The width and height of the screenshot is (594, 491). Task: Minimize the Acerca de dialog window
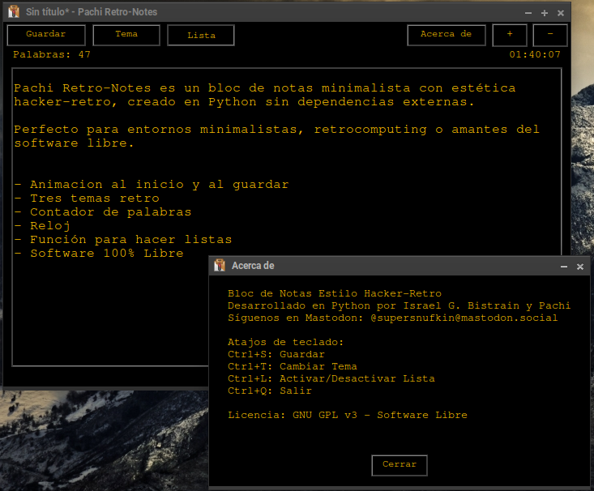click(564, 267)
